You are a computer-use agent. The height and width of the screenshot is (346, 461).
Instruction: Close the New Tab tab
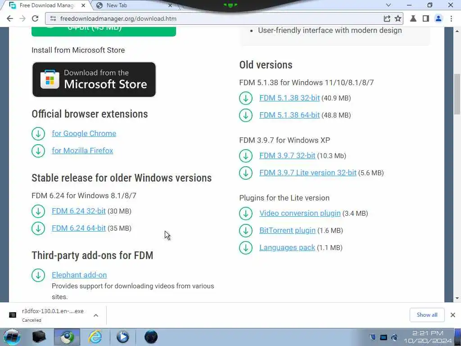[x=170, y=5]
